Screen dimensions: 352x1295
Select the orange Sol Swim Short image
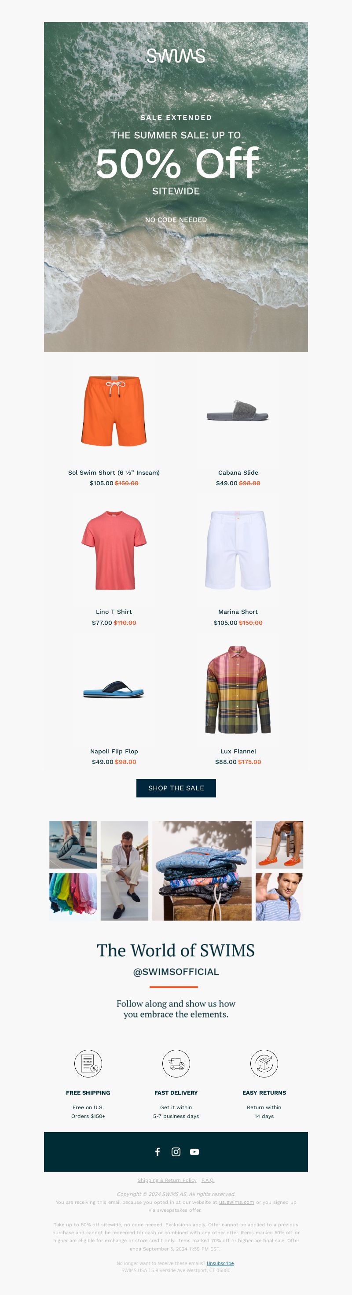click(114, 411)
